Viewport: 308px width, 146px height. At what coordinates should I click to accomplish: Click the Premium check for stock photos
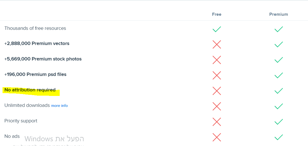[278, 60]
